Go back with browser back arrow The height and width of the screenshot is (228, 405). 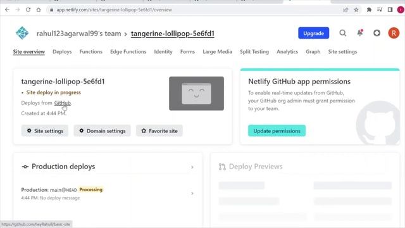[x=7, y=10]
